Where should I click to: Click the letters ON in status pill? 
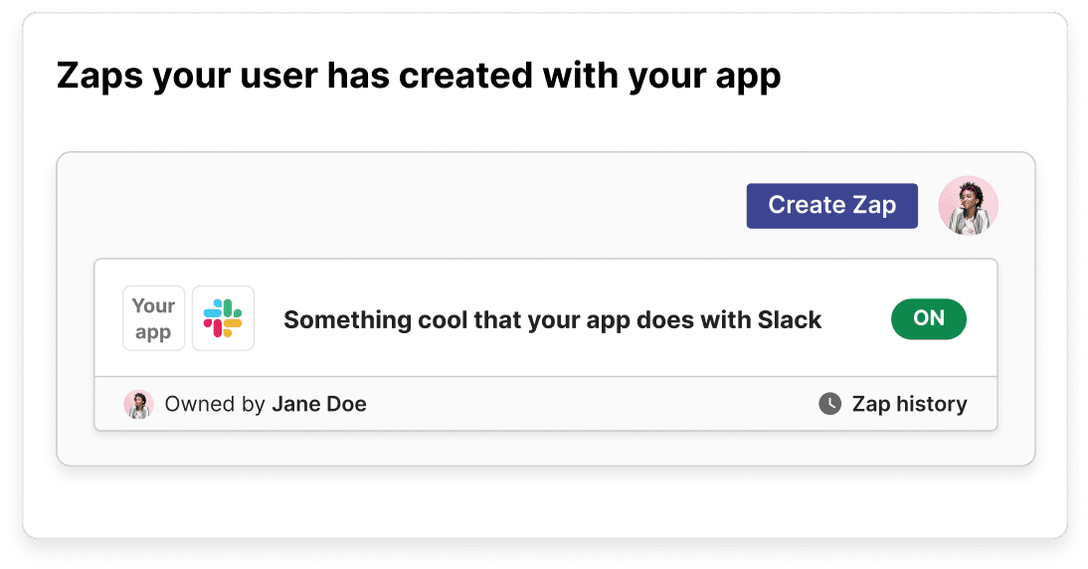(928, 318)
